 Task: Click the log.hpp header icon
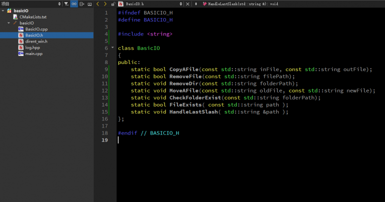pyautogui.click(x=21, y=47)
